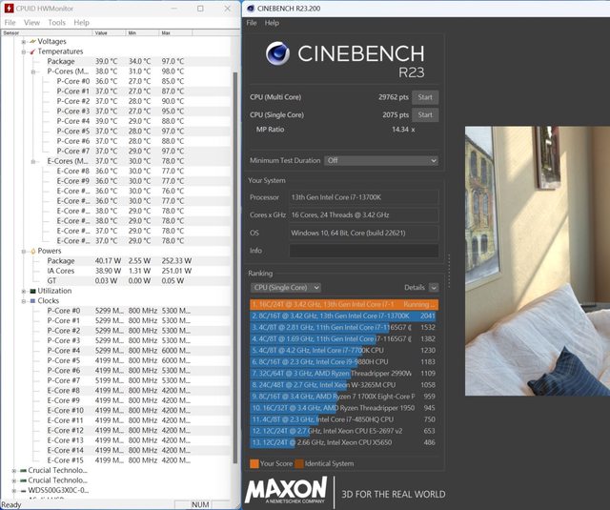Start the CPU (Single Core) test

[x=425, y=115]
